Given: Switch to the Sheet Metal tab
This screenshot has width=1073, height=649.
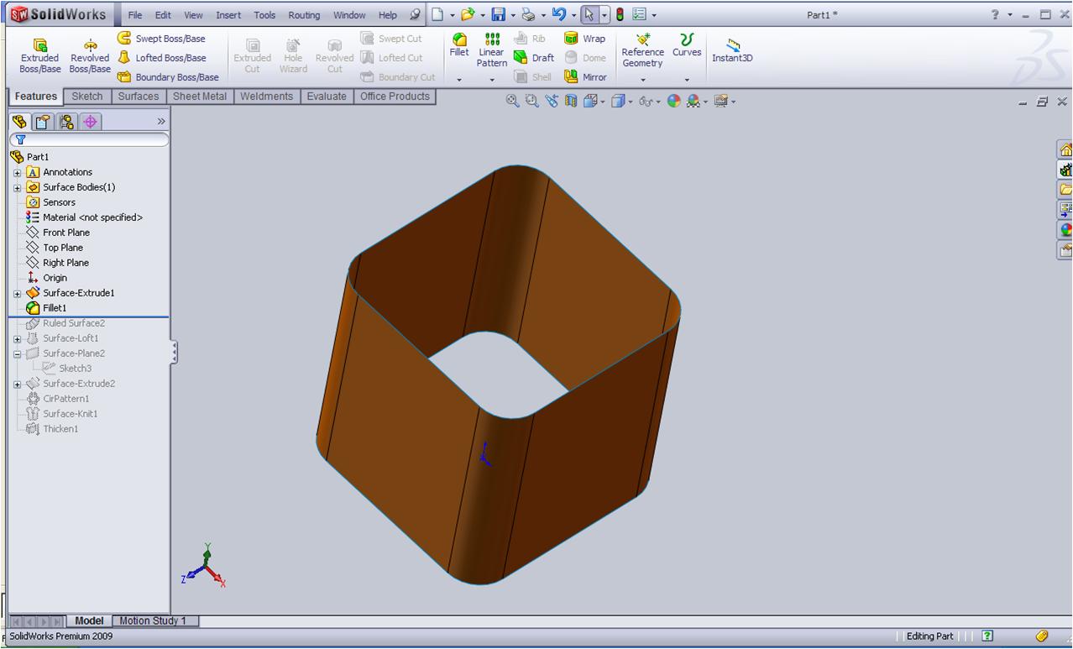Looking at the screenshot, I should tap(200, 97).
